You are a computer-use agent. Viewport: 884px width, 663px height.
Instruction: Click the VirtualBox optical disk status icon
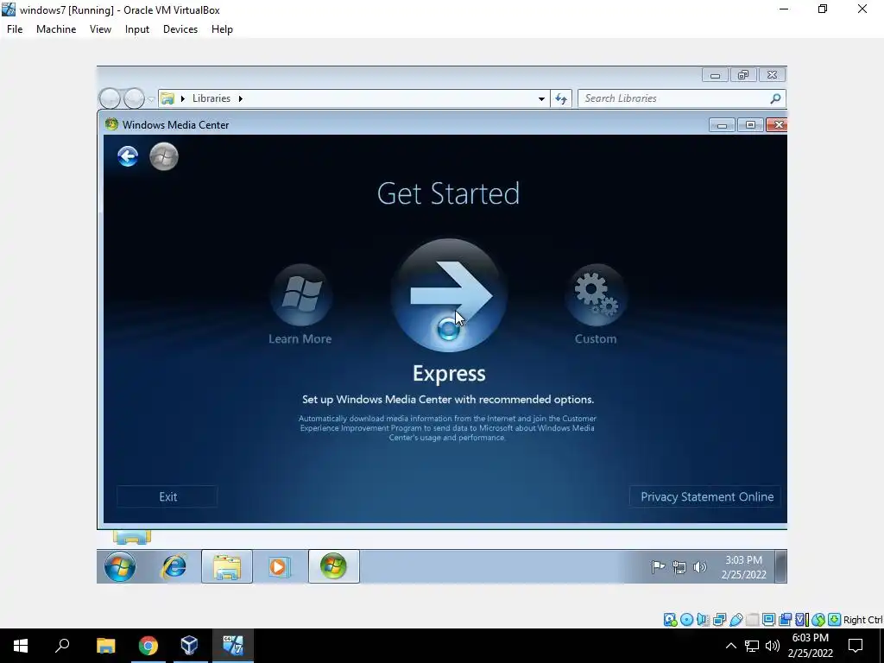(686, 620)
